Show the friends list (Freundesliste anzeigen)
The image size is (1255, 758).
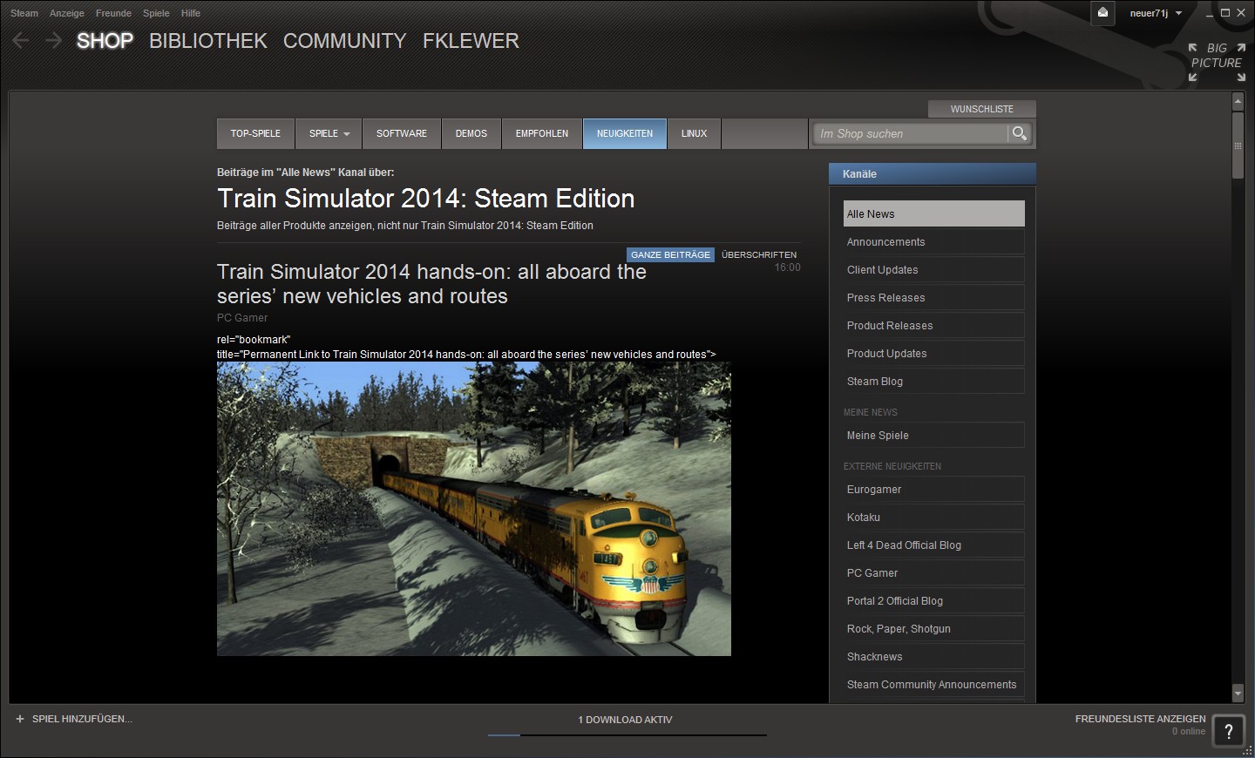(1140, 719)
